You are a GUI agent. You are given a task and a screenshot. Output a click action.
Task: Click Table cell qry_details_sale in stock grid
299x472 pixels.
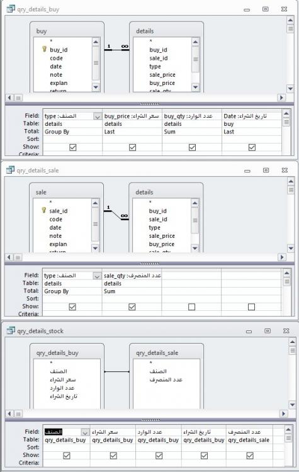click(x=249, y=440)
